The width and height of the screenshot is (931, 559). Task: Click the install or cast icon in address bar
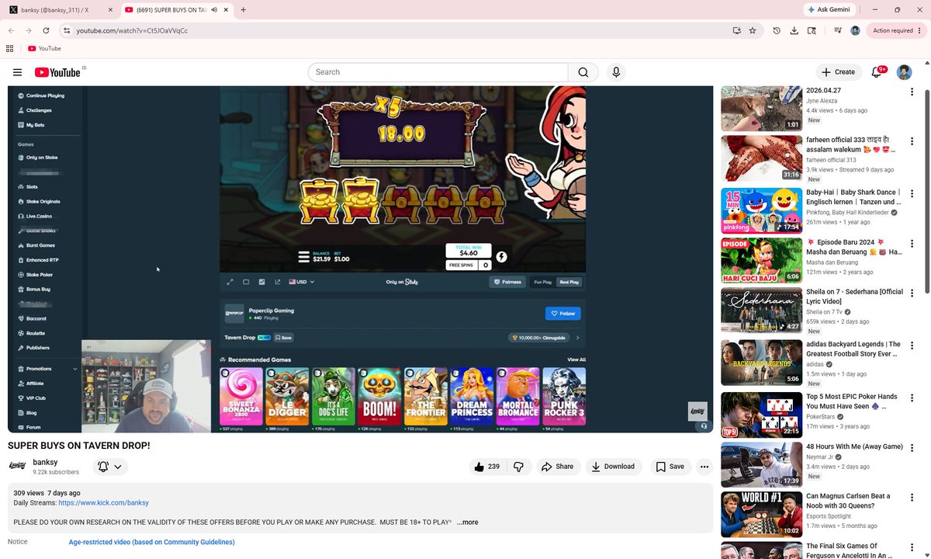click(736, 30)
